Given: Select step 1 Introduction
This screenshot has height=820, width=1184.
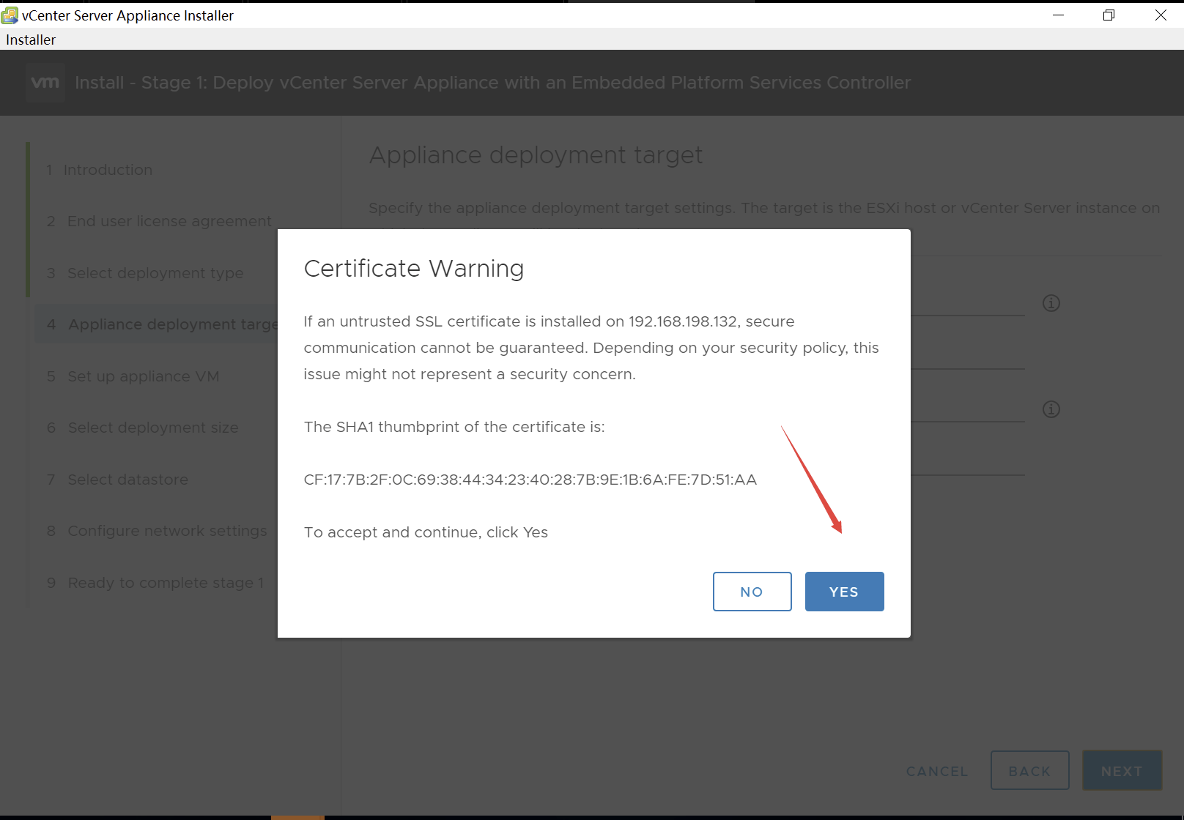Looking at the screenshot, I should point(100,170).
